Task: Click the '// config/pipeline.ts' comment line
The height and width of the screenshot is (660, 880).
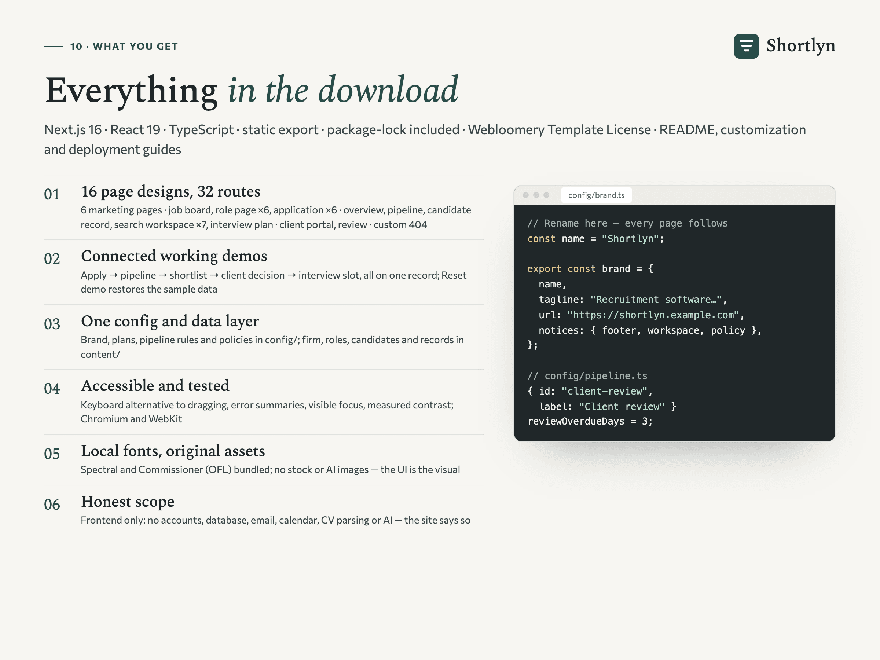Action: pyautogui.click(x=587, y=375)
